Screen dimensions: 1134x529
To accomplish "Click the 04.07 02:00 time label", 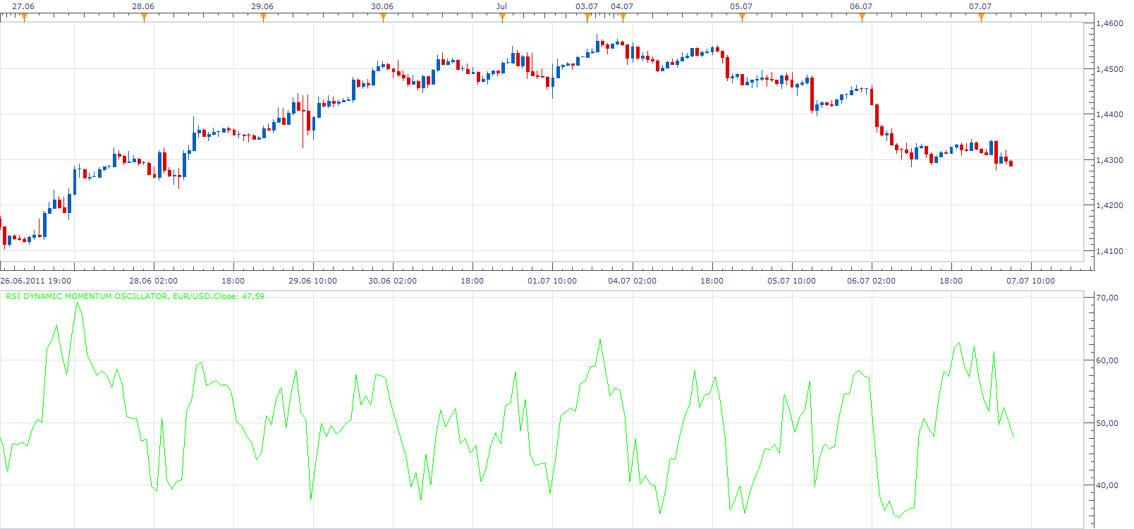I will coord(632,281).
